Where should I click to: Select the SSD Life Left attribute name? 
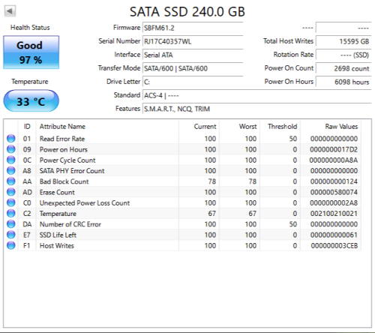tap(58, 235)
